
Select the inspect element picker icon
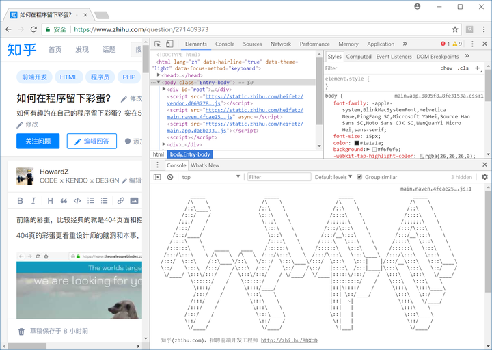[158, 44]
